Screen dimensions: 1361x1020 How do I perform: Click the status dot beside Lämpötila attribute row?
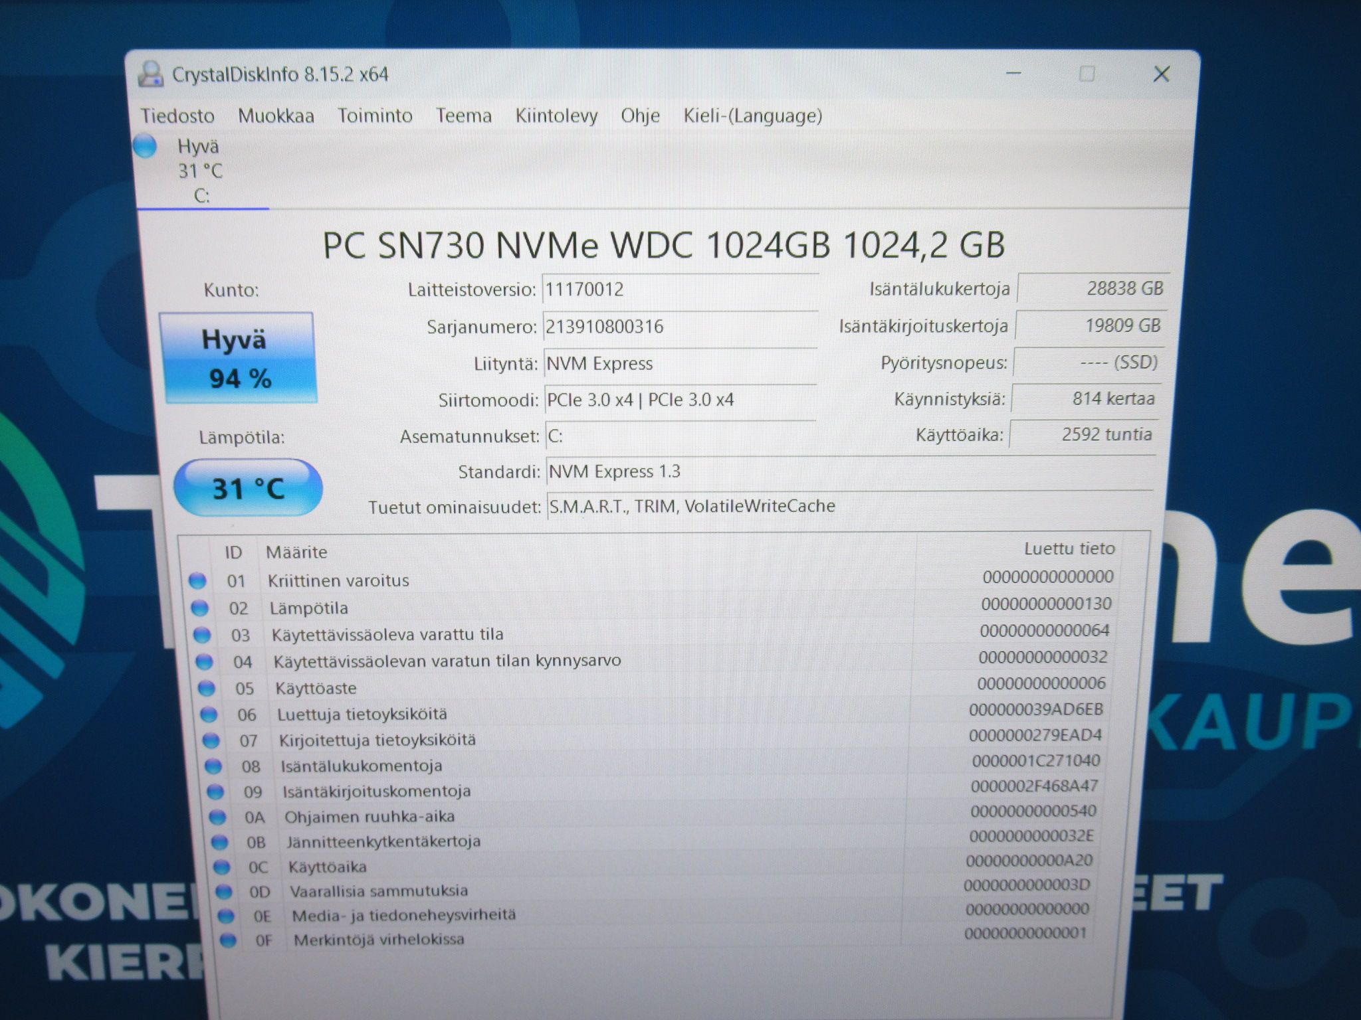click(199, 608)
